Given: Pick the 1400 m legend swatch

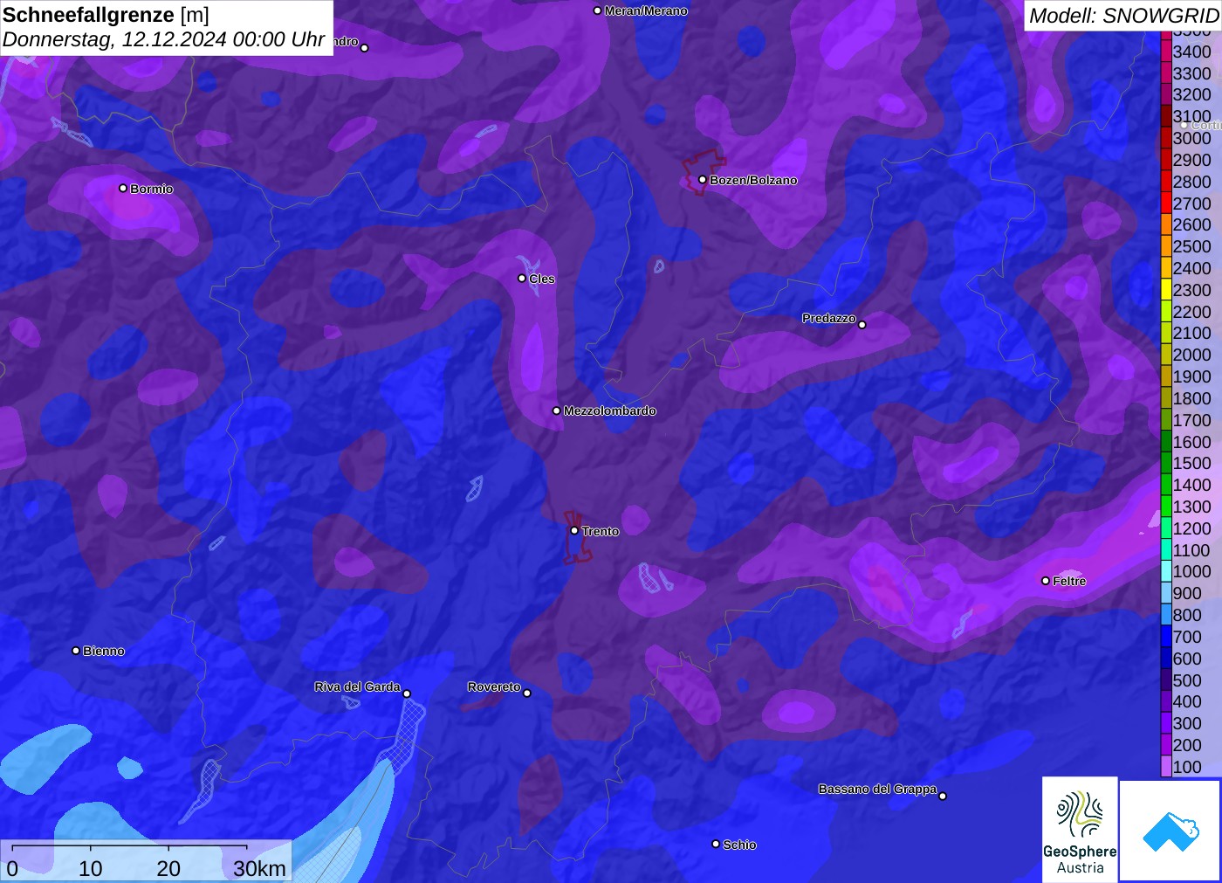Looking at the screenshot, I should [x=1165, y=485].
